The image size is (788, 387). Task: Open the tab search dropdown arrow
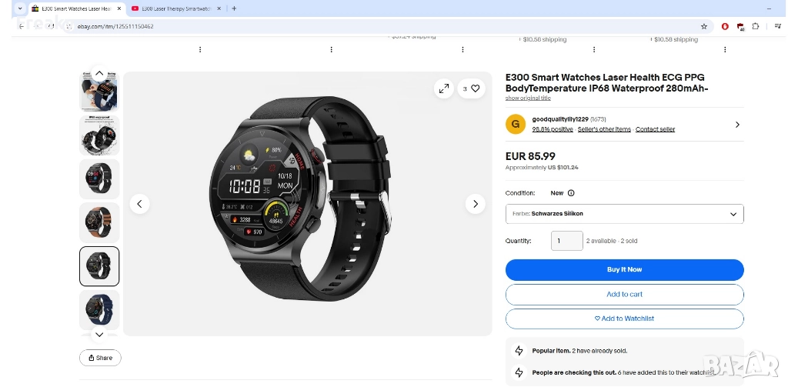tap(20, 8)
